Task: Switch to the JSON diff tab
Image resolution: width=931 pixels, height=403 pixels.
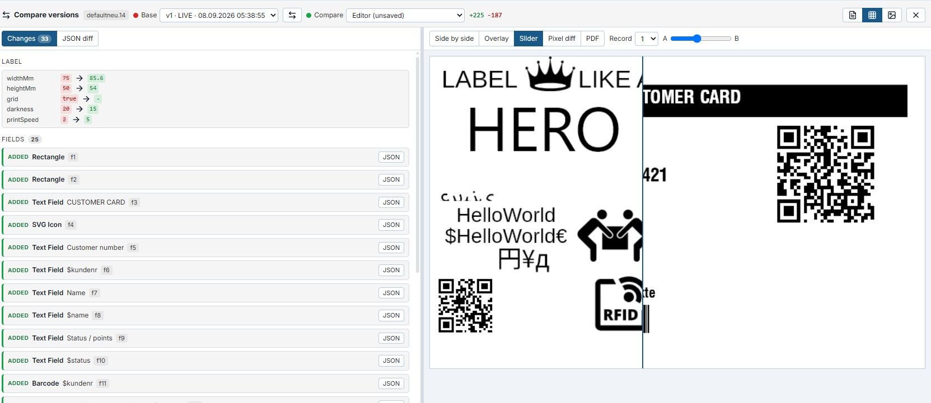Action: 78,39
